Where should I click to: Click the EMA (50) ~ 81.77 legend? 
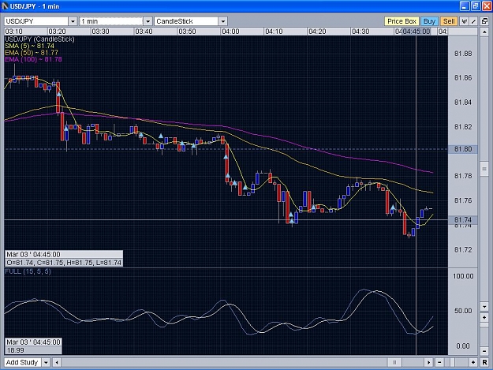(32, 53)
